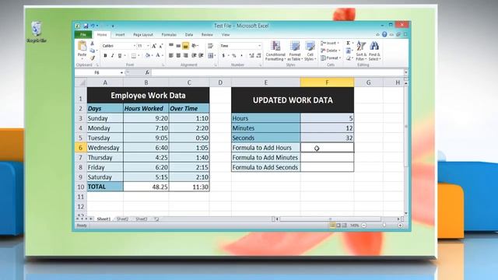Apply Percent Style format

pos(234,55)
